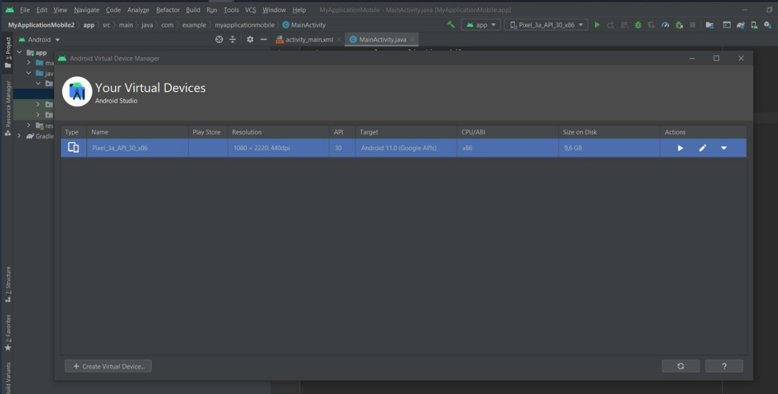Open the Profile app gauge icon
The height and width of the screenshot is (394, 778).
[665, 25]
